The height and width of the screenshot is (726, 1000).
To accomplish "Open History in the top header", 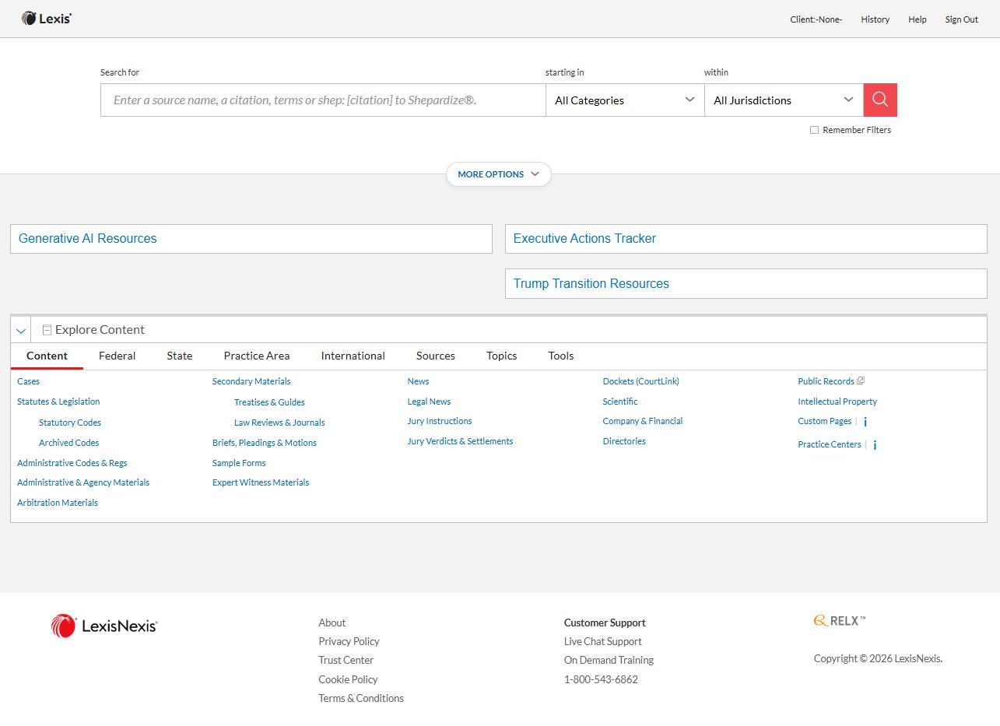I will click(x=875, y=19).
